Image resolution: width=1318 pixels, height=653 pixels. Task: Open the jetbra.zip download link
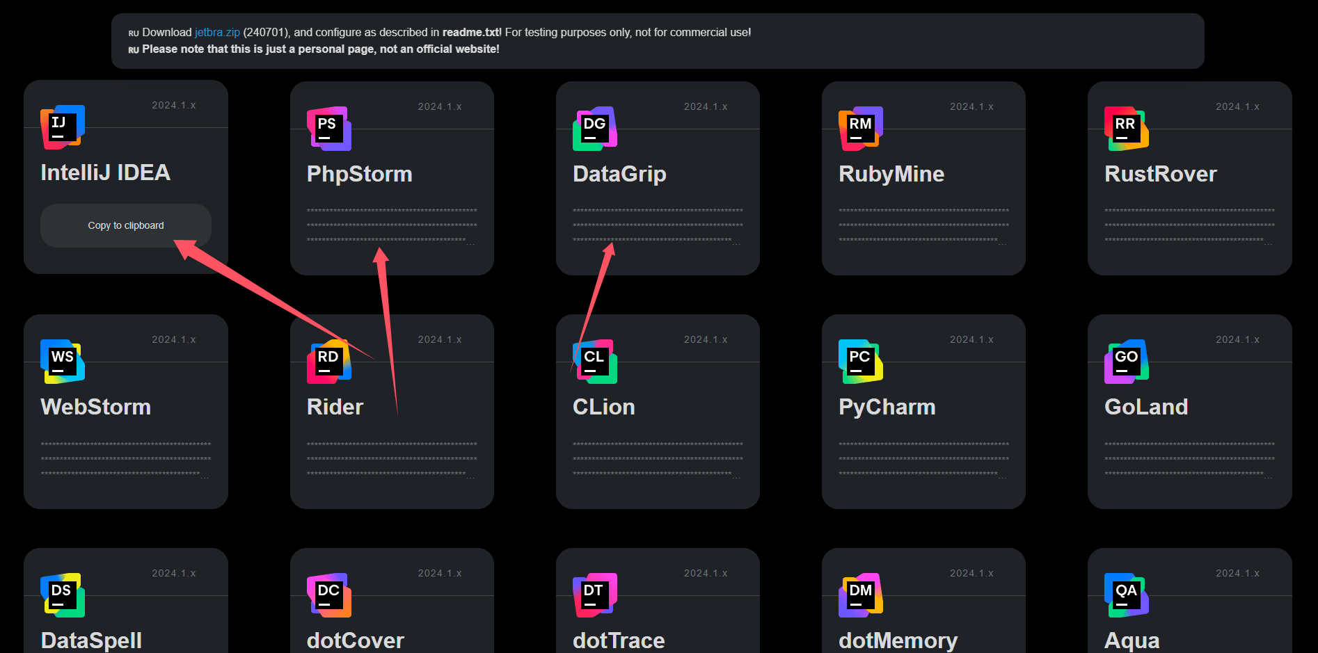coord(217,32)
